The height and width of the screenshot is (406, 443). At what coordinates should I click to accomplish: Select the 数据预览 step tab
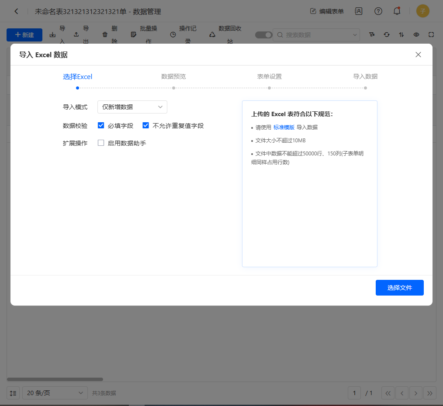pyautogui.click(x=173, y=77)
